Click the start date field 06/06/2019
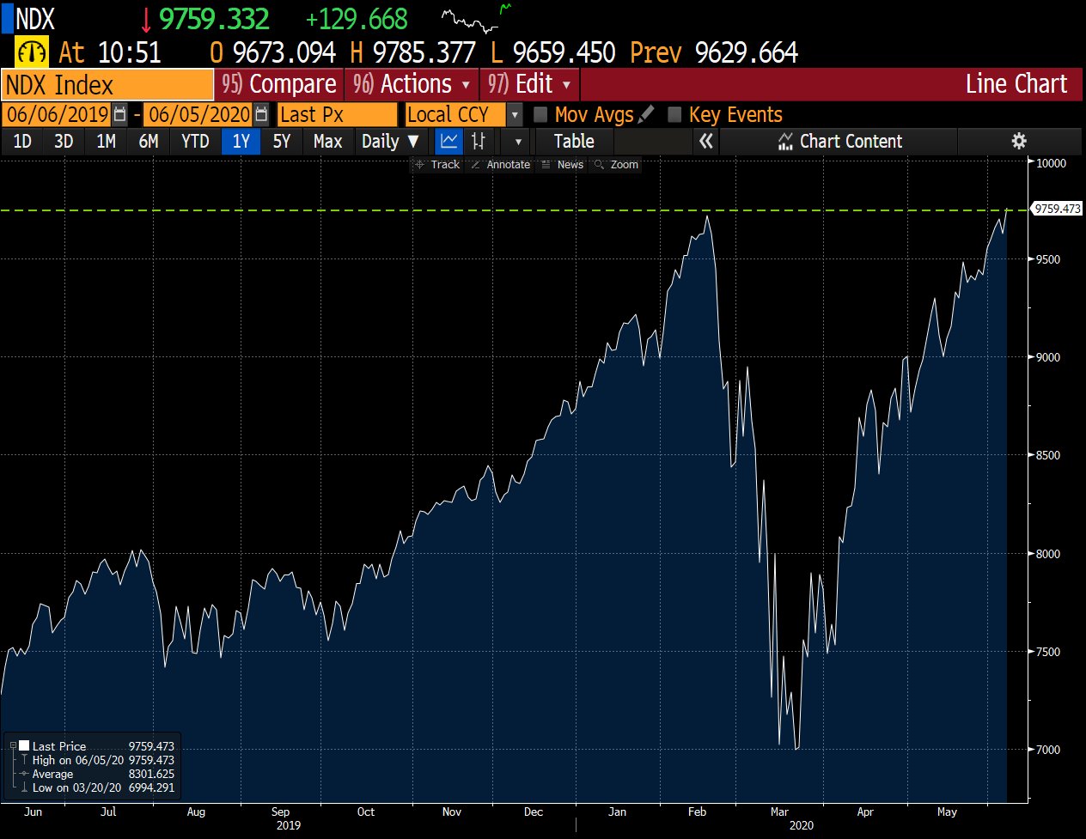This screenshot has width=1086, height=839. tap(58, 115)
